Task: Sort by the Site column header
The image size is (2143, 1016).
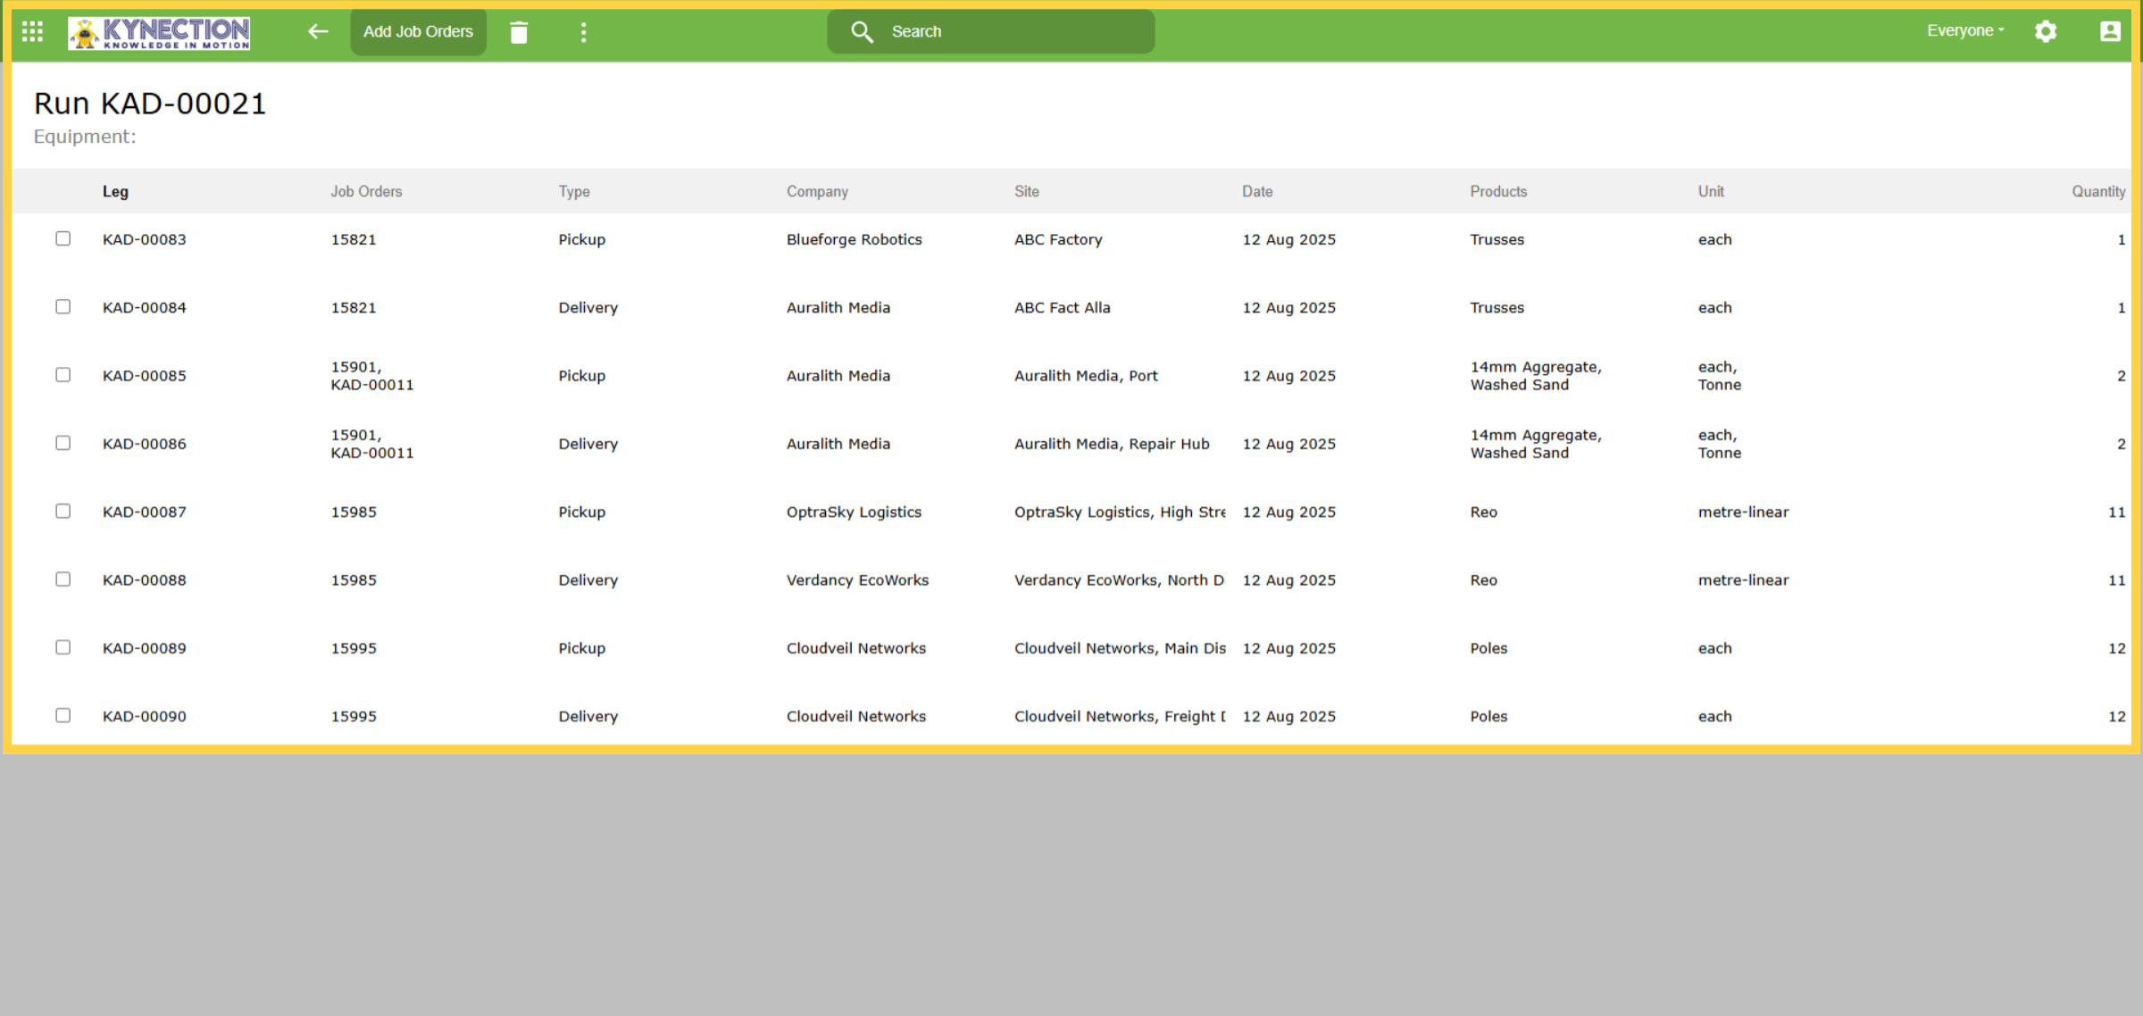Action: tap(1026, 191)
